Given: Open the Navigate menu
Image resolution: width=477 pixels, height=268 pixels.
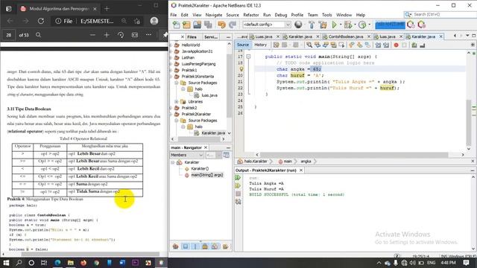Looking at the screenshot, I should click(x=214, y=15).
